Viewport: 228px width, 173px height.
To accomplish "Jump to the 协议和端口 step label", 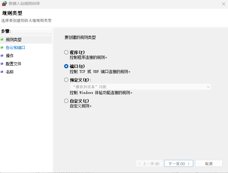I will [15, 48].
